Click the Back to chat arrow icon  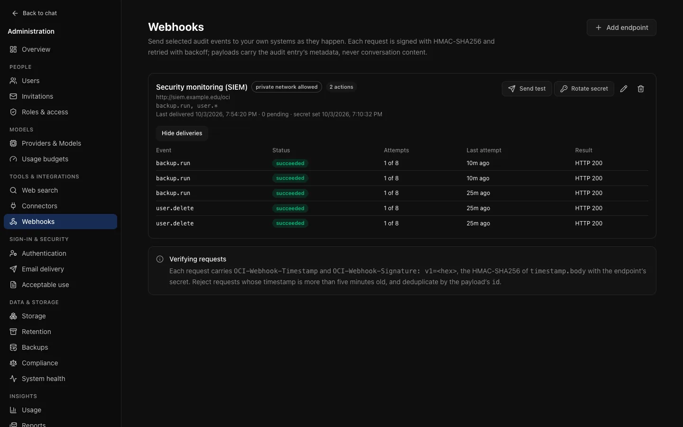click(x=15, y=13)
